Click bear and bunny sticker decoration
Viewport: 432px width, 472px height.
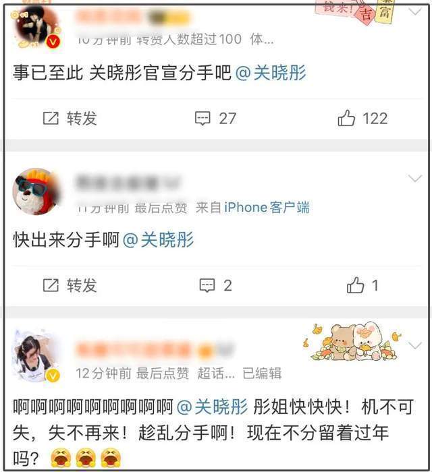[x=353, y=342]
